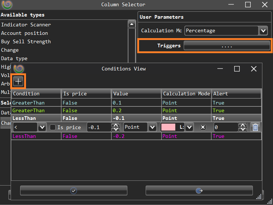Click Point cell in the 0.2 row
Screen dimensions: 273x205
pos(187,110)
